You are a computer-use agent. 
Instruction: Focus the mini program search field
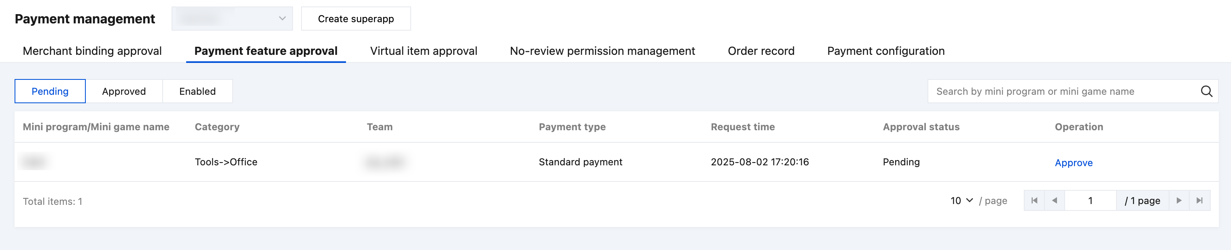(x=1061, y=92)
